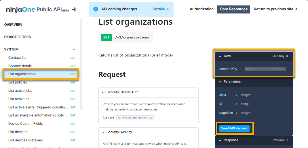Collapse the SYSTEM section chevron
Image resolution: width=308 pixels, height=148 pixels.
tap(74, 50)
